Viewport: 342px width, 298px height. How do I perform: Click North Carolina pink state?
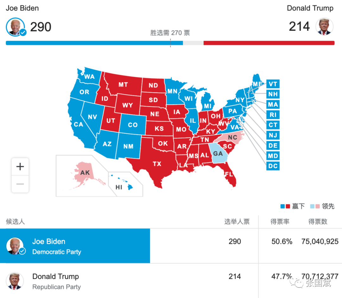pos(232,137)
